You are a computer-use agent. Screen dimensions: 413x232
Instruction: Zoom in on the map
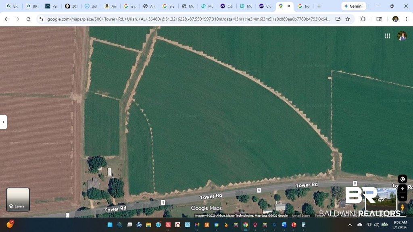point(403,188)
